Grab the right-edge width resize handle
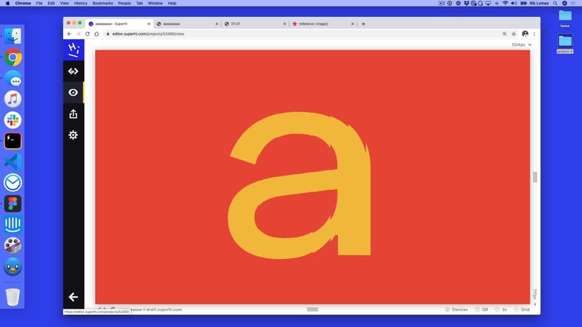 535,177
